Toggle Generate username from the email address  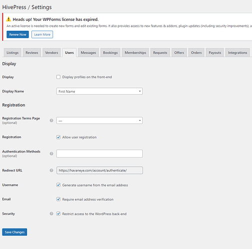[58, 185]
